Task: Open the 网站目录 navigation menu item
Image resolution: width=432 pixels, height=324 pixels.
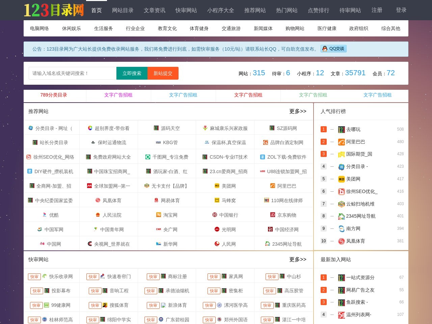Action: point(123,10)
